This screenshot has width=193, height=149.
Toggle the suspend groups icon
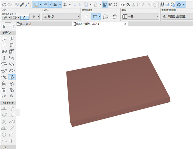(x=105, y=5)
